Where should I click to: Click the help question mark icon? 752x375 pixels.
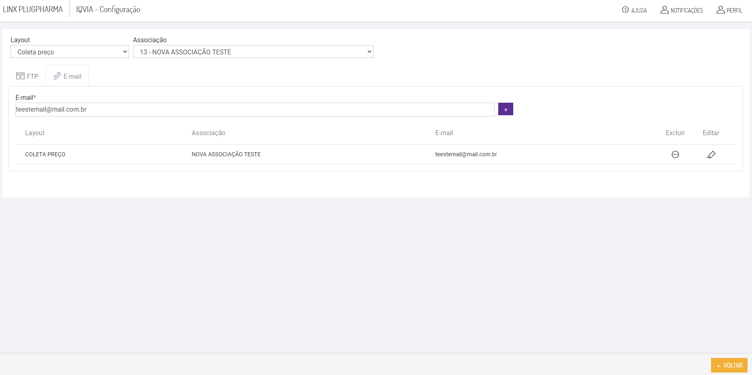[625, 10]
